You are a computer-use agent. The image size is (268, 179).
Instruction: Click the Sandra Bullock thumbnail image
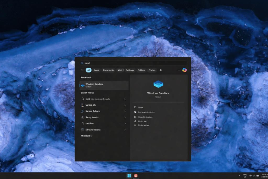click(x=82, y=111)
